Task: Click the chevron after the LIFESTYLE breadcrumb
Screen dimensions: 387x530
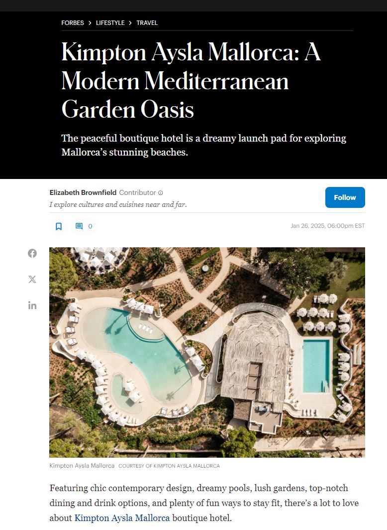Action: point(130,23)
